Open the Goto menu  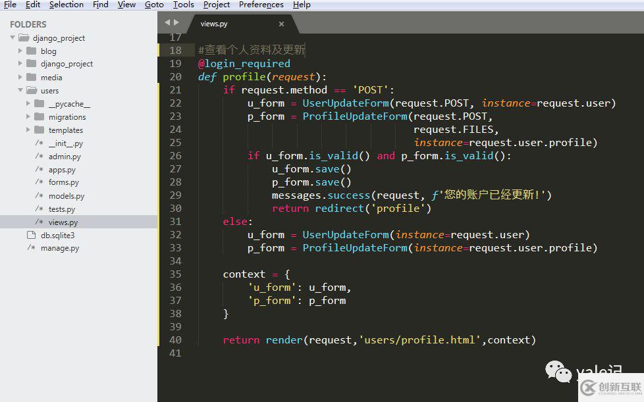[154, 5]
